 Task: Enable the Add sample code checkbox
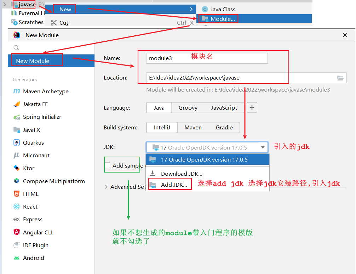click(x=108, y=165)
